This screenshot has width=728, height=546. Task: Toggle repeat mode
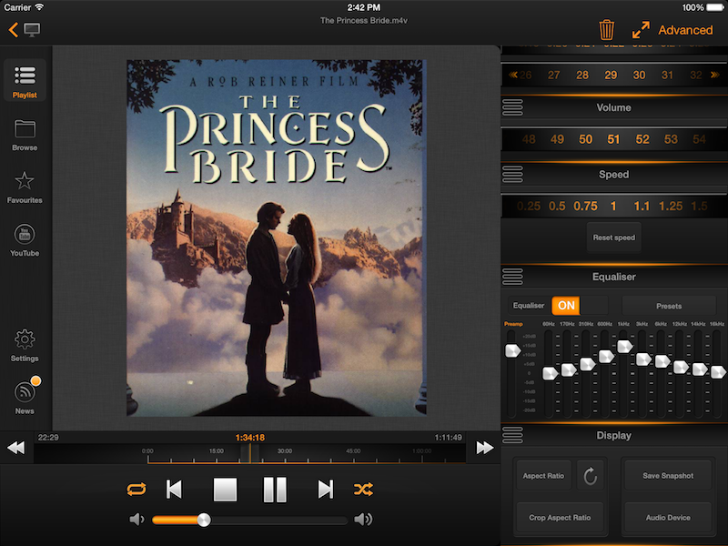(x=136, y=489)
